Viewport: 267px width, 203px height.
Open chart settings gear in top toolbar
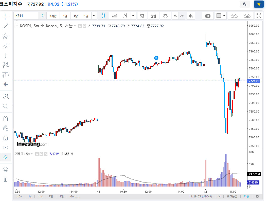pos(142,16)
